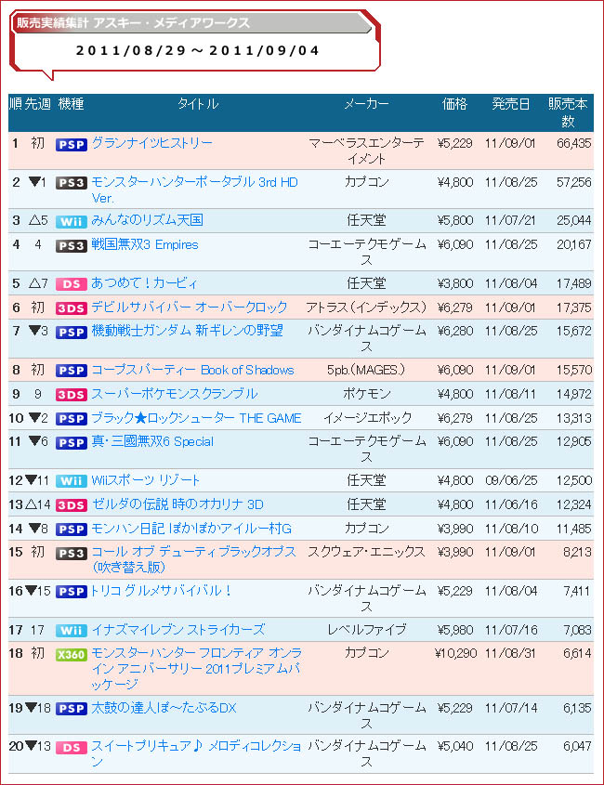Viewport: 604px width, 785px height.
Task: Open ゼルダの伝説 時のオカリナ 3D link
Action: pyautogui.click(x=177, y=504)
